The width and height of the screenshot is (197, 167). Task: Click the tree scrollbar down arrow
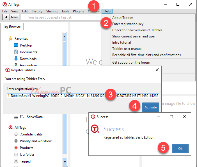tap(65, 162)
